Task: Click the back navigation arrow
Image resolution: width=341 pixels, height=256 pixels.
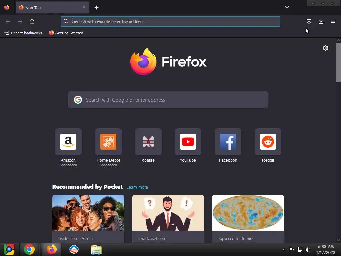Action: [8, 22]
